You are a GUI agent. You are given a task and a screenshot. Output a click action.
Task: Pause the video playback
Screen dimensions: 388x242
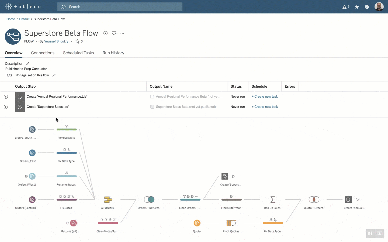(370, 233)
